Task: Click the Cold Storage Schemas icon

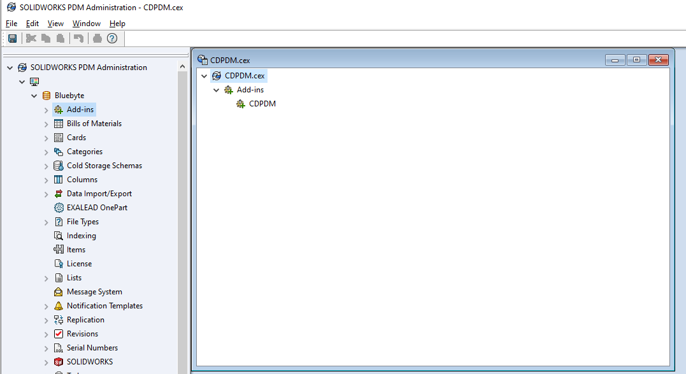Action: (x=58, y=166)
